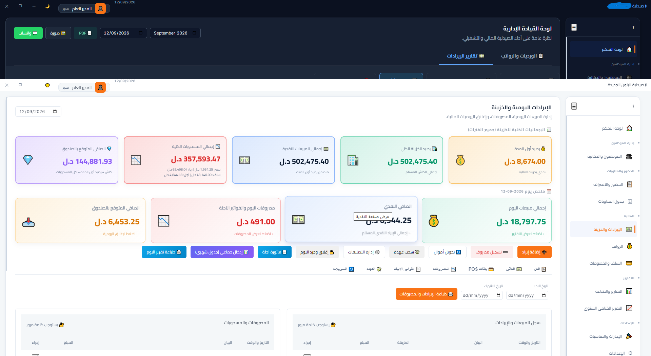
Task: Collapse the light window sidebar via hamburger icon
Action: [x=574, y=106]
